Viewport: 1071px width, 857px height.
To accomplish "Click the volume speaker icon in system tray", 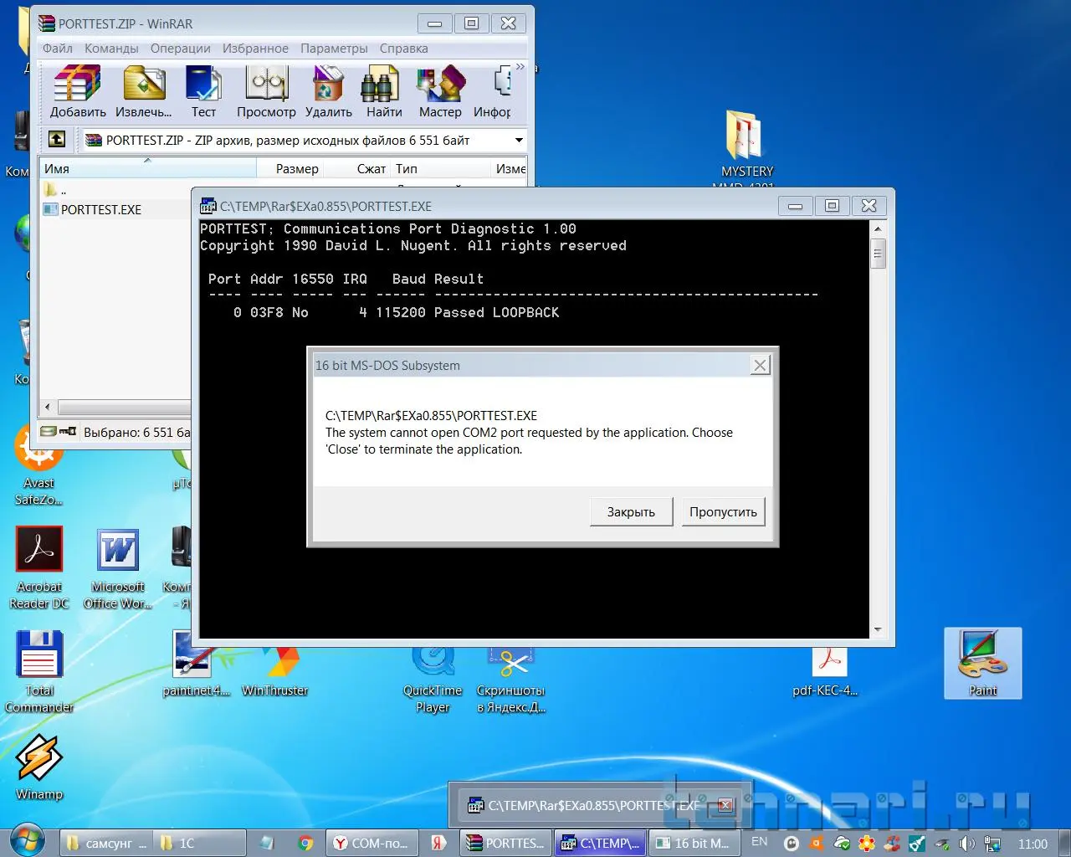I will click(967, 844).
